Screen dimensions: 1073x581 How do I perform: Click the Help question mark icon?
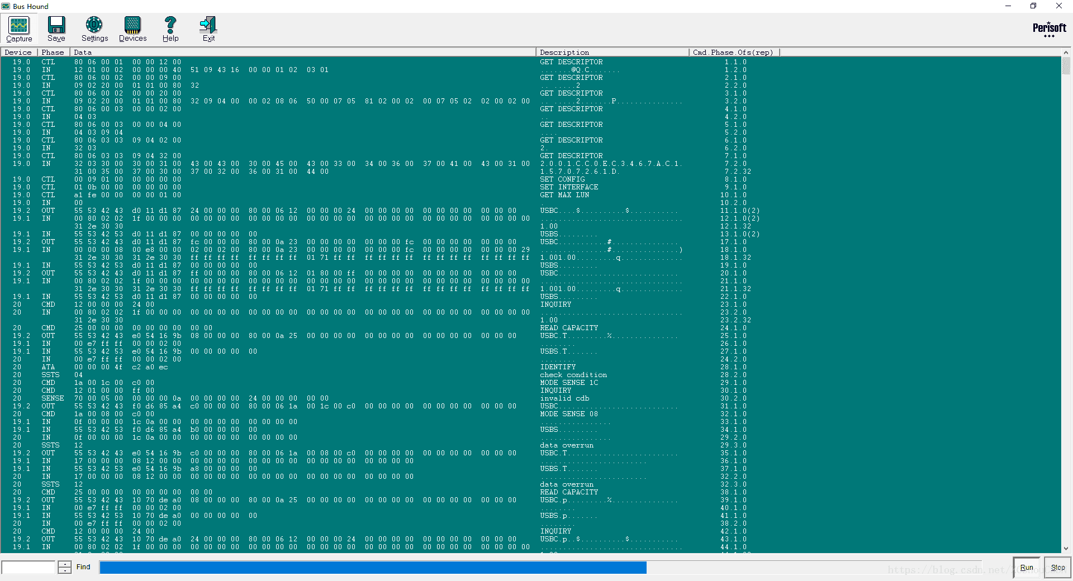[x=170, y=29]
